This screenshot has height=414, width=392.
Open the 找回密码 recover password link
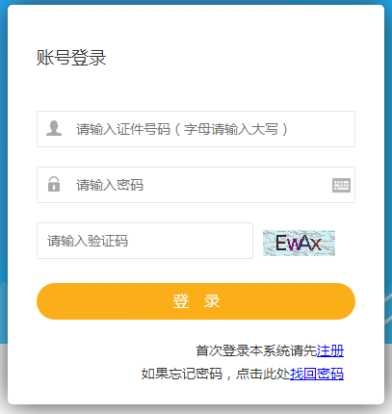317,374
